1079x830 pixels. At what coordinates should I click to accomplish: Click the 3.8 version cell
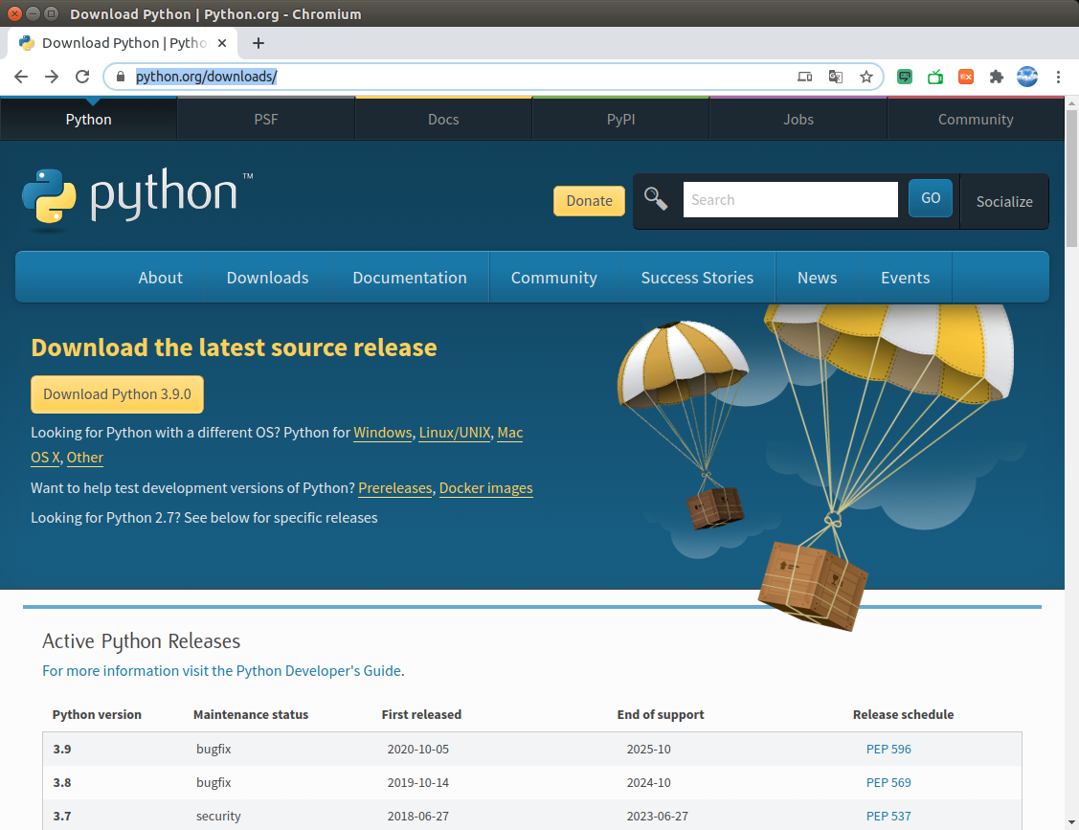62,782
